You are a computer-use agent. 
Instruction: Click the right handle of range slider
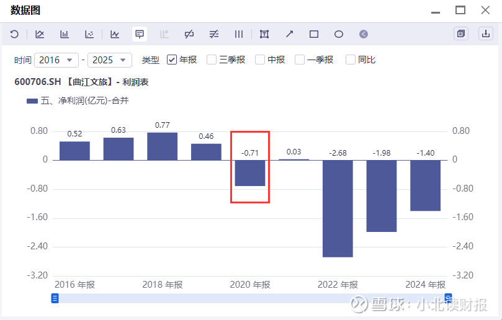click(448, 298)
